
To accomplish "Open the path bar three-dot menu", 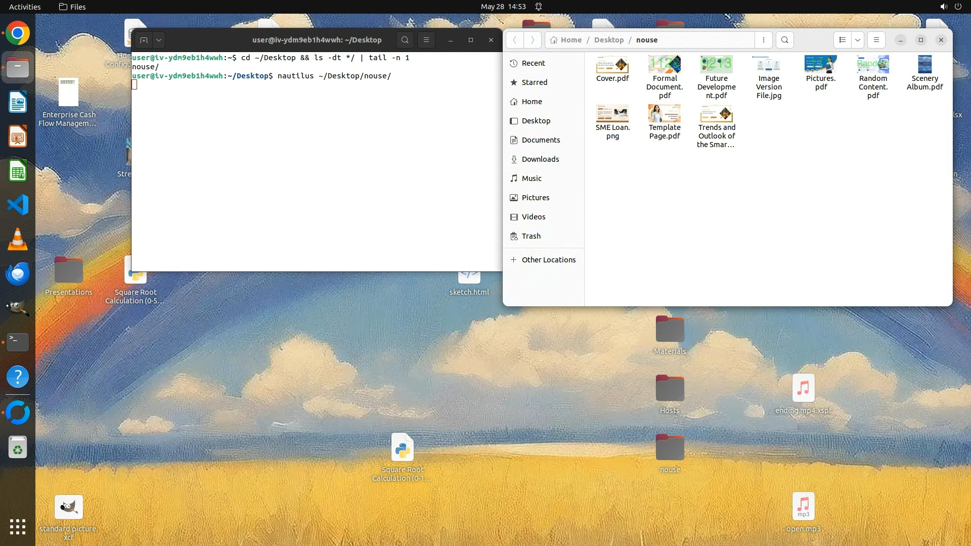I will [764, 40].
